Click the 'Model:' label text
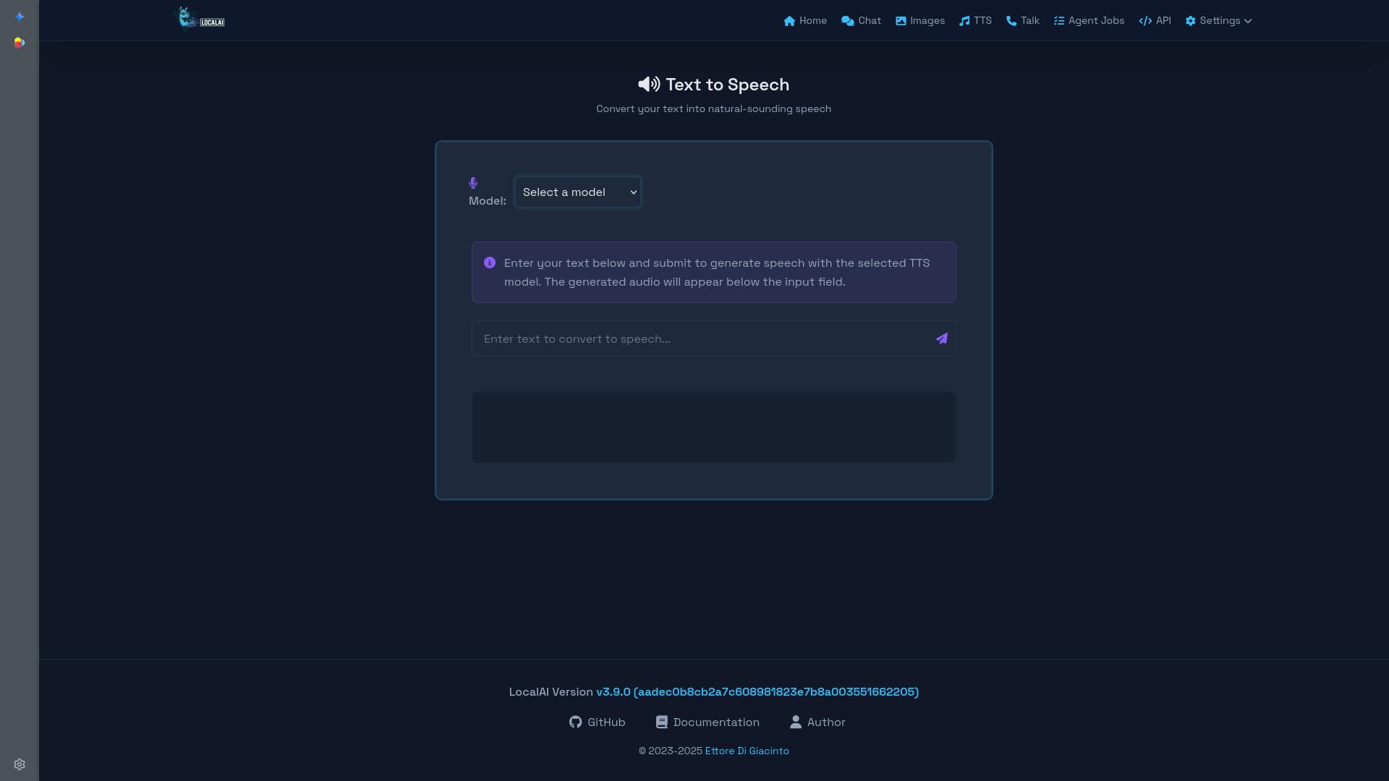This screenshot has width=1389, height=781. [x=488, y=201]
